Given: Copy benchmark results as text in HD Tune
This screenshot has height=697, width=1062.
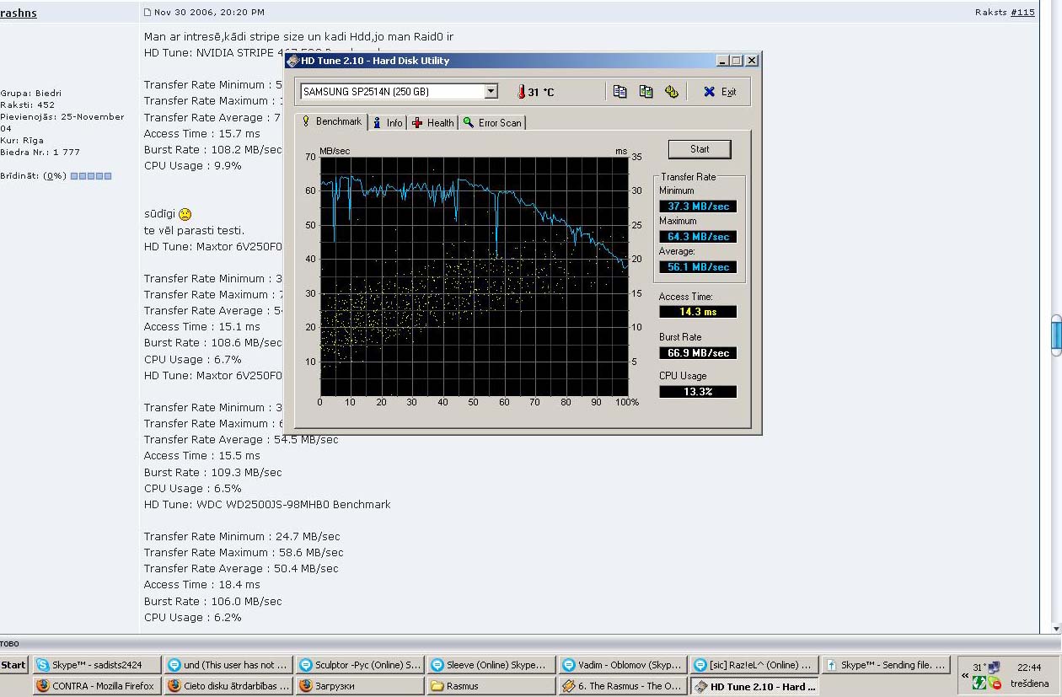Looking at the screenshot, I should 620,92.
